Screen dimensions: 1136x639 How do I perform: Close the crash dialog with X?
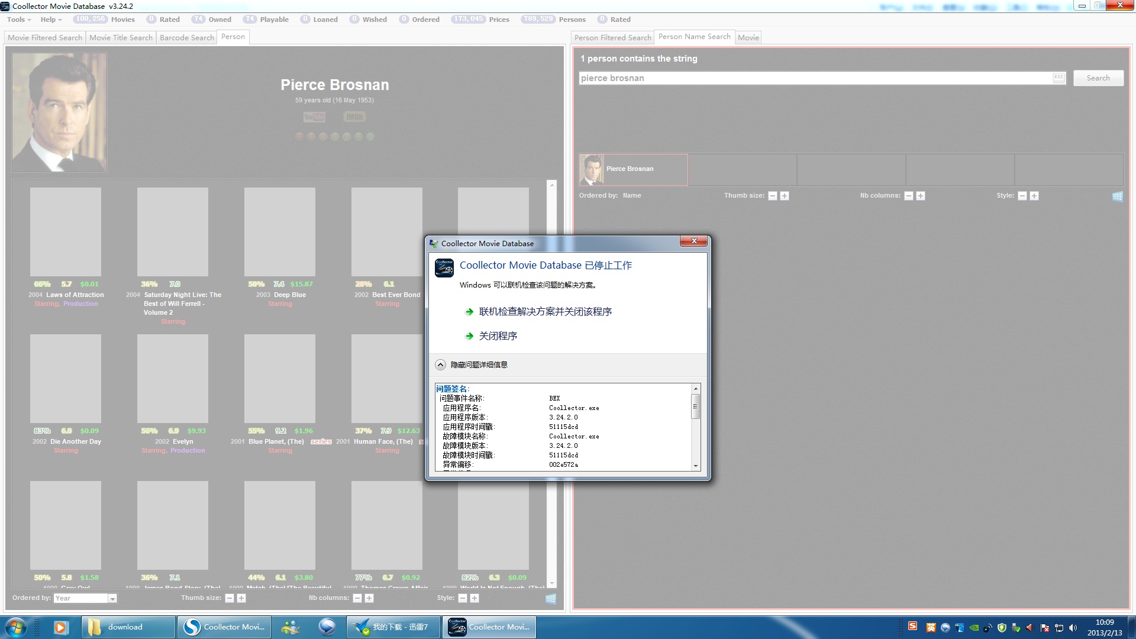click(694, 241)
